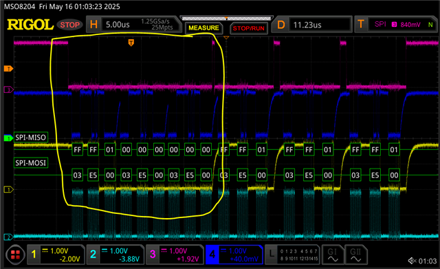Click channel 4 offset +40.0mV

point(244,259)
